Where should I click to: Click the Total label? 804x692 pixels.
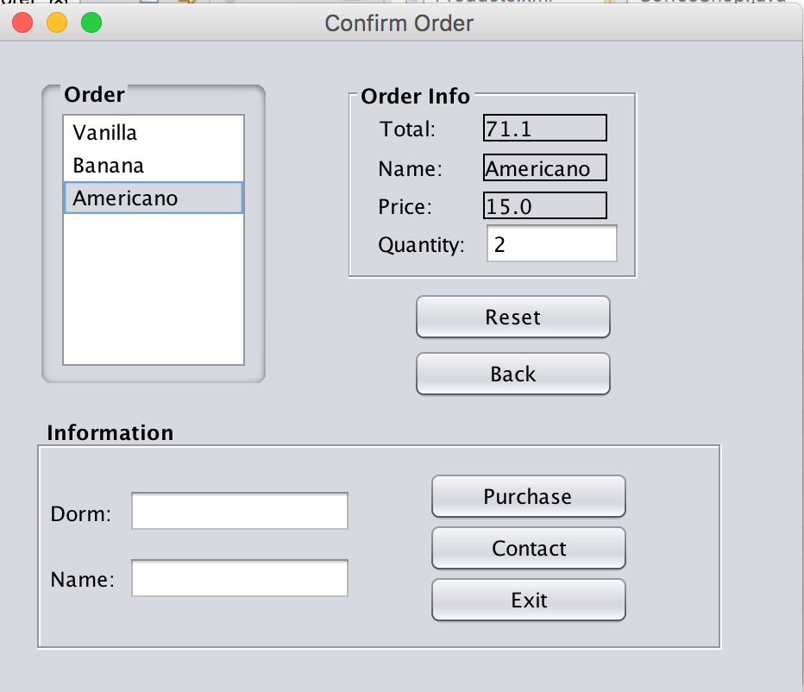tap(407, 129)
